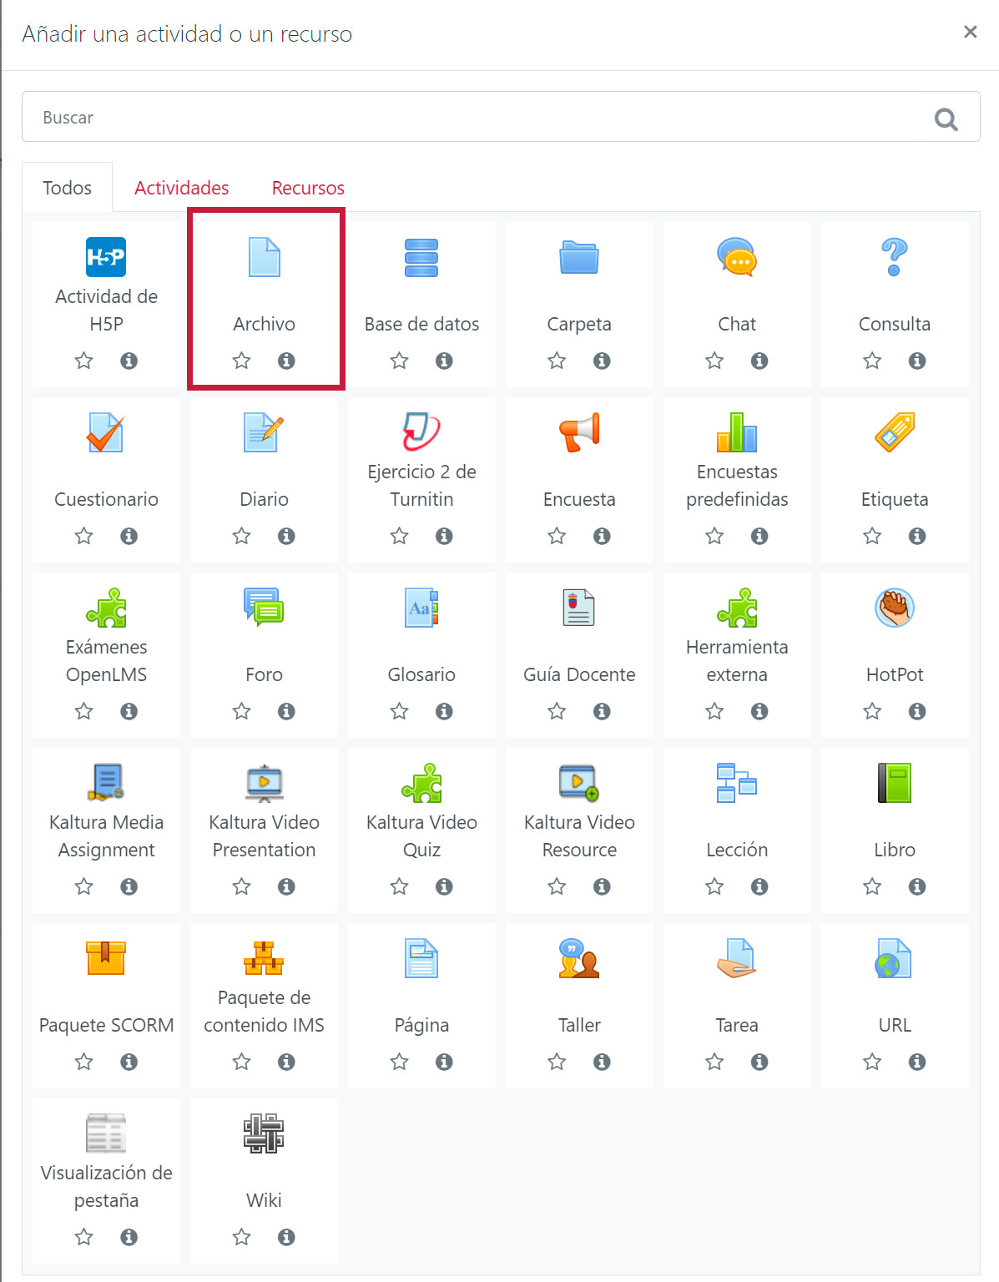Toggle the star under URL
Viewport: 999px width, 1282px height.
872,1062
